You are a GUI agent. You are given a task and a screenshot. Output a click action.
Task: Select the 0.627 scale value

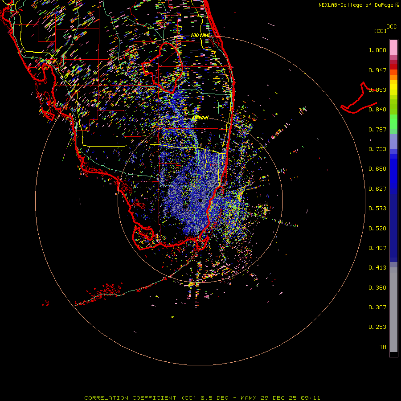click(377, 189)
